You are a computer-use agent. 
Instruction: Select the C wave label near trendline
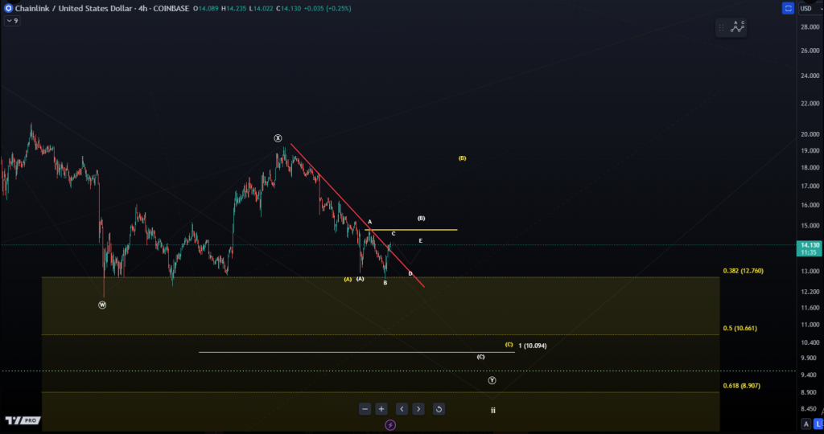coord(393,234)
